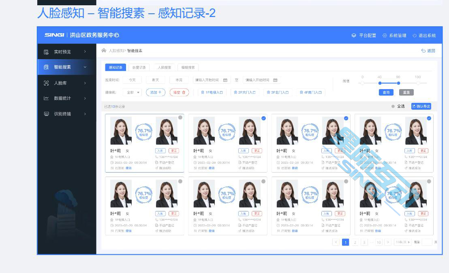Expand the 数据统计 menu chevron

point(85,98)
